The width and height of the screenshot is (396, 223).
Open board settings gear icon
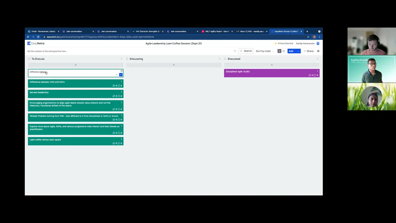(318, 51)
